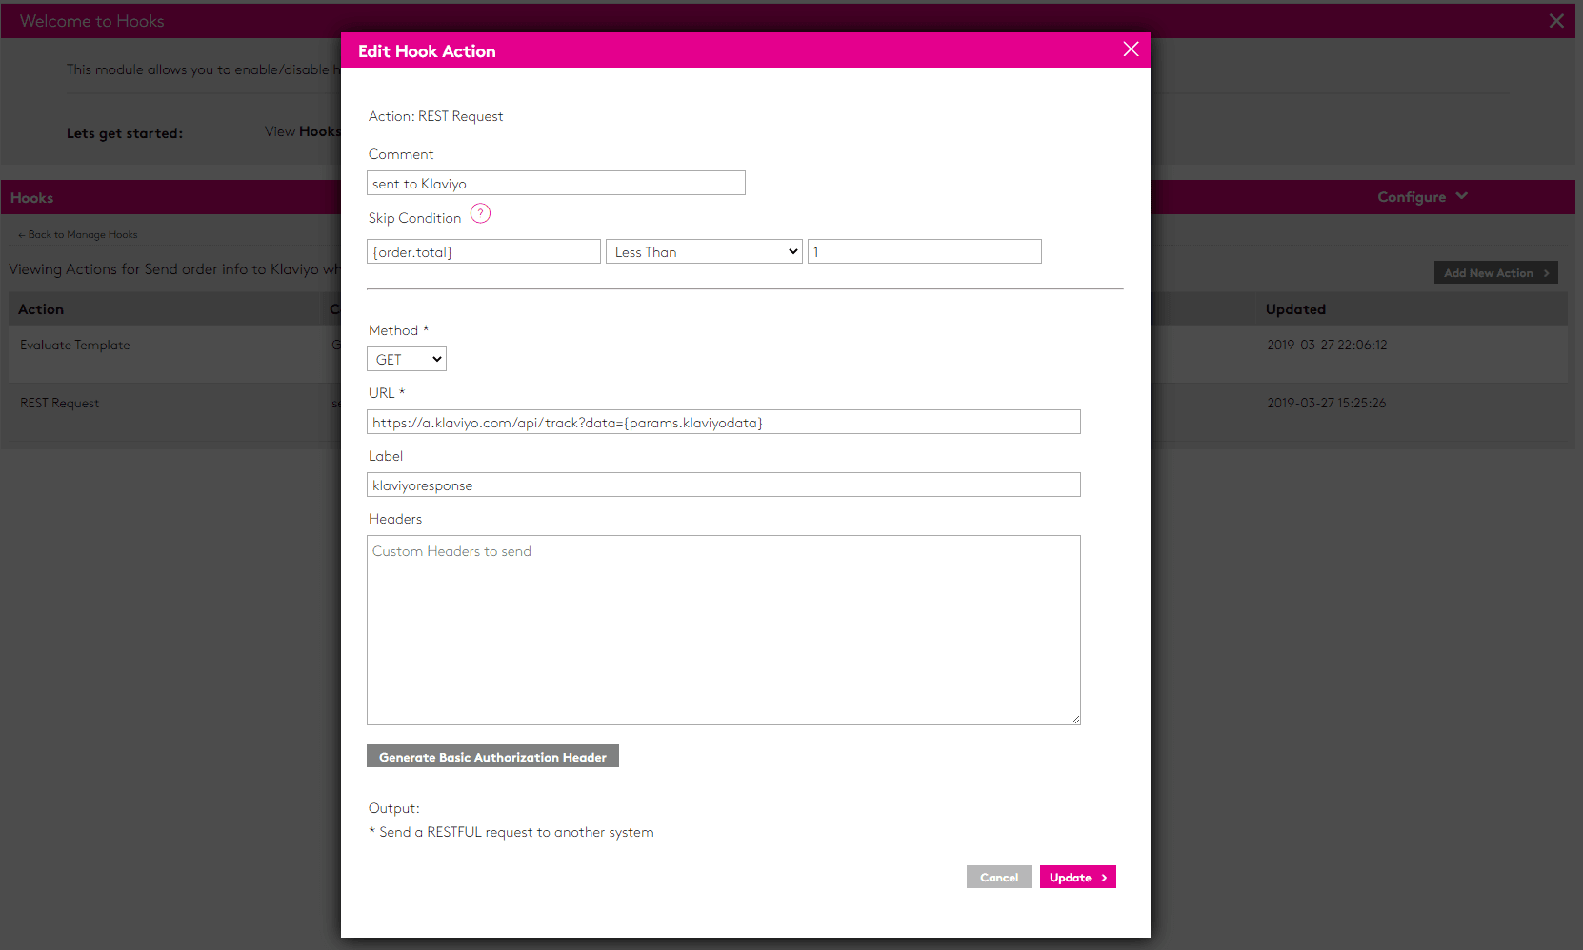Edit the URL field with the Klaviyo endpoint
1583x950 pixels.
[723, 422]
